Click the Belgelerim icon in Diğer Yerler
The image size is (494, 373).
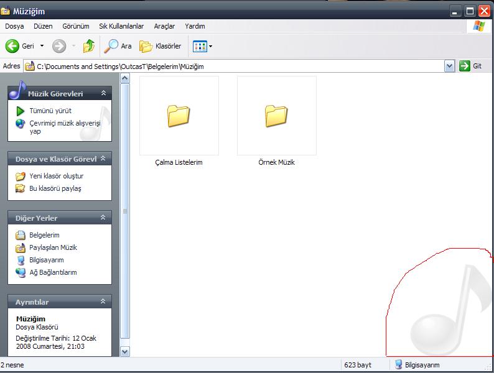click(21, 235)
